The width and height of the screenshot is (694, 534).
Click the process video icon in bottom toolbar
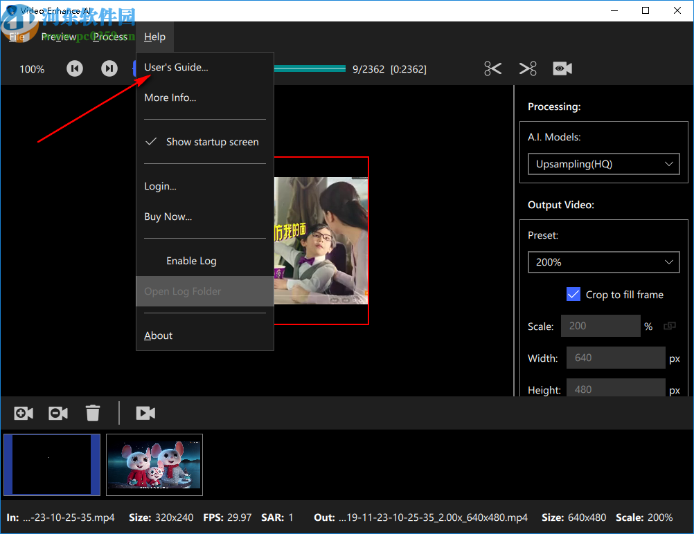(145, 413)
